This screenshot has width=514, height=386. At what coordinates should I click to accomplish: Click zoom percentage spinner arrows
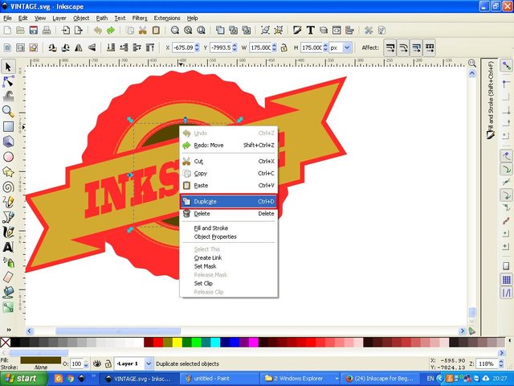point(501,363)
